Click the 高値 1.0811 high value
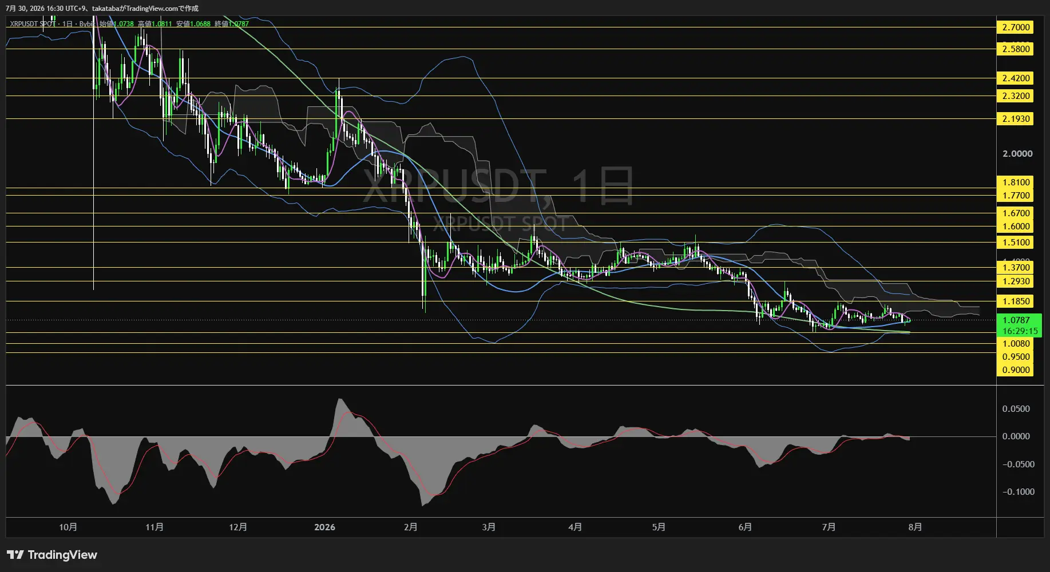Viewport: 1050px width, 572px height. tap(154, 24)
